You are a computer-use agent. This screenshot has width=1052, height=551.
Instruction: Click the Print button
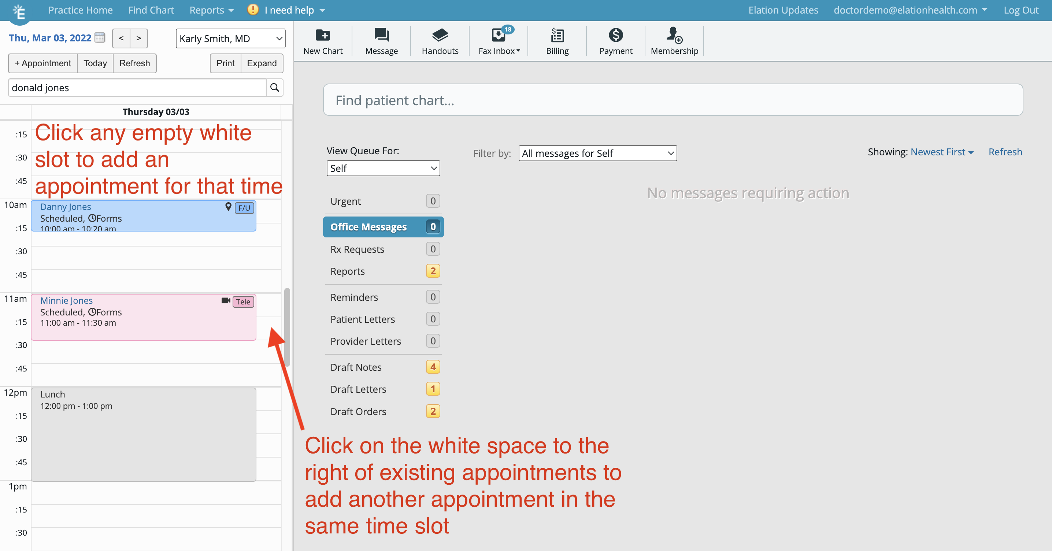224,63
